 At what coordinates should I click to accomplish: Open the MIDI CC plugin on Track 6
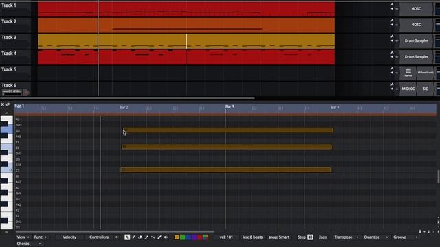(x=408, y=89)
